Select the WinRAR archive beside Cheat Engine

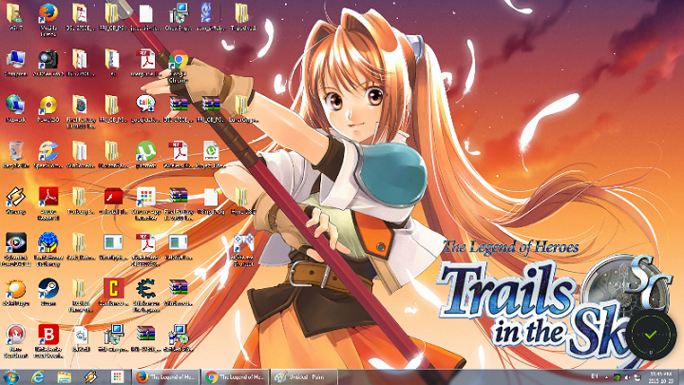[179, 292]
